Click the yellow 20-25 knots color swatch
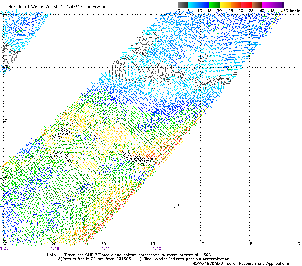 pyautogui.click(x=225, y=5)
